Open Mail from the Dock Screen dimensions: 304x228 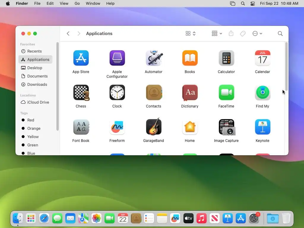(70, 218)
